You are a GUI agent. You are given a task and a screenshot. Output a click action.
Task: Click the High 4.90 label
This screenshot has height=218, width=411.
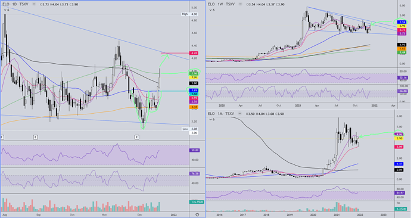click(190, 14)
